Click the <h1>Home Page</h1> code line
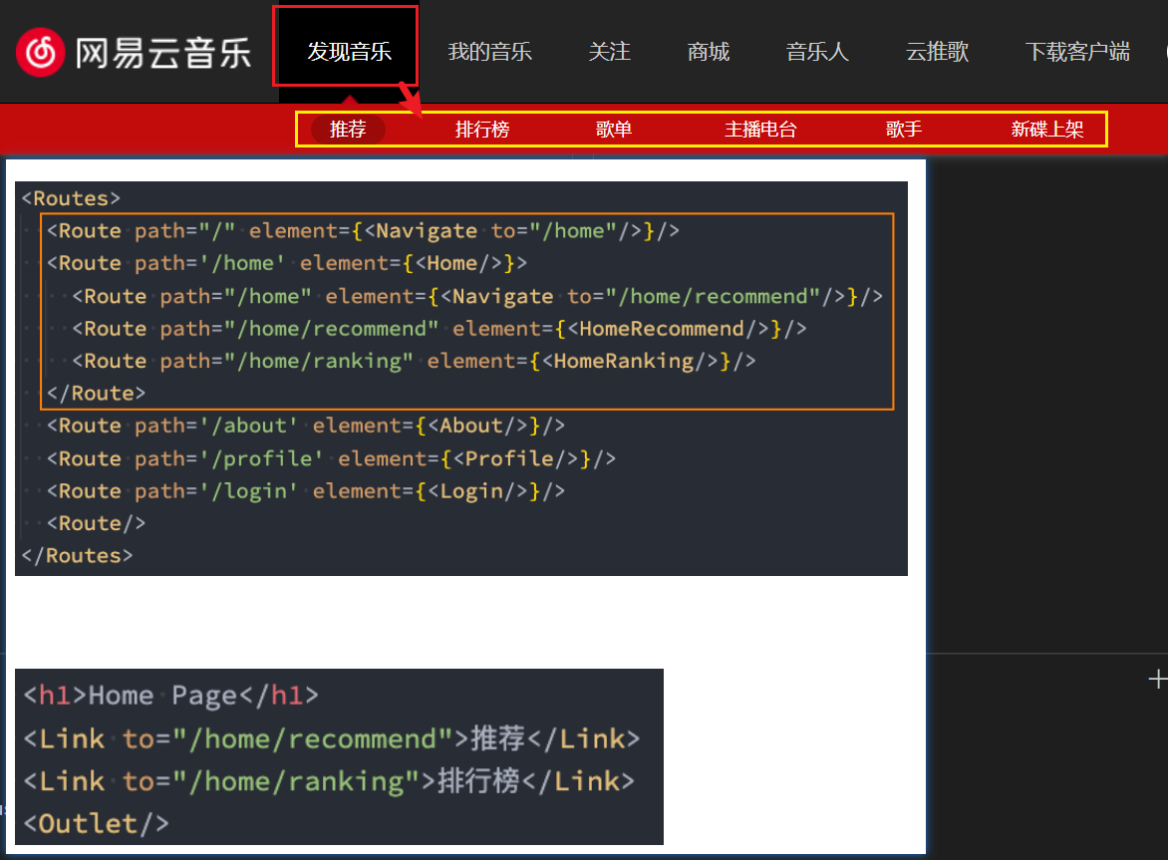Viewport: 1168px width, 860px height. 170,696
